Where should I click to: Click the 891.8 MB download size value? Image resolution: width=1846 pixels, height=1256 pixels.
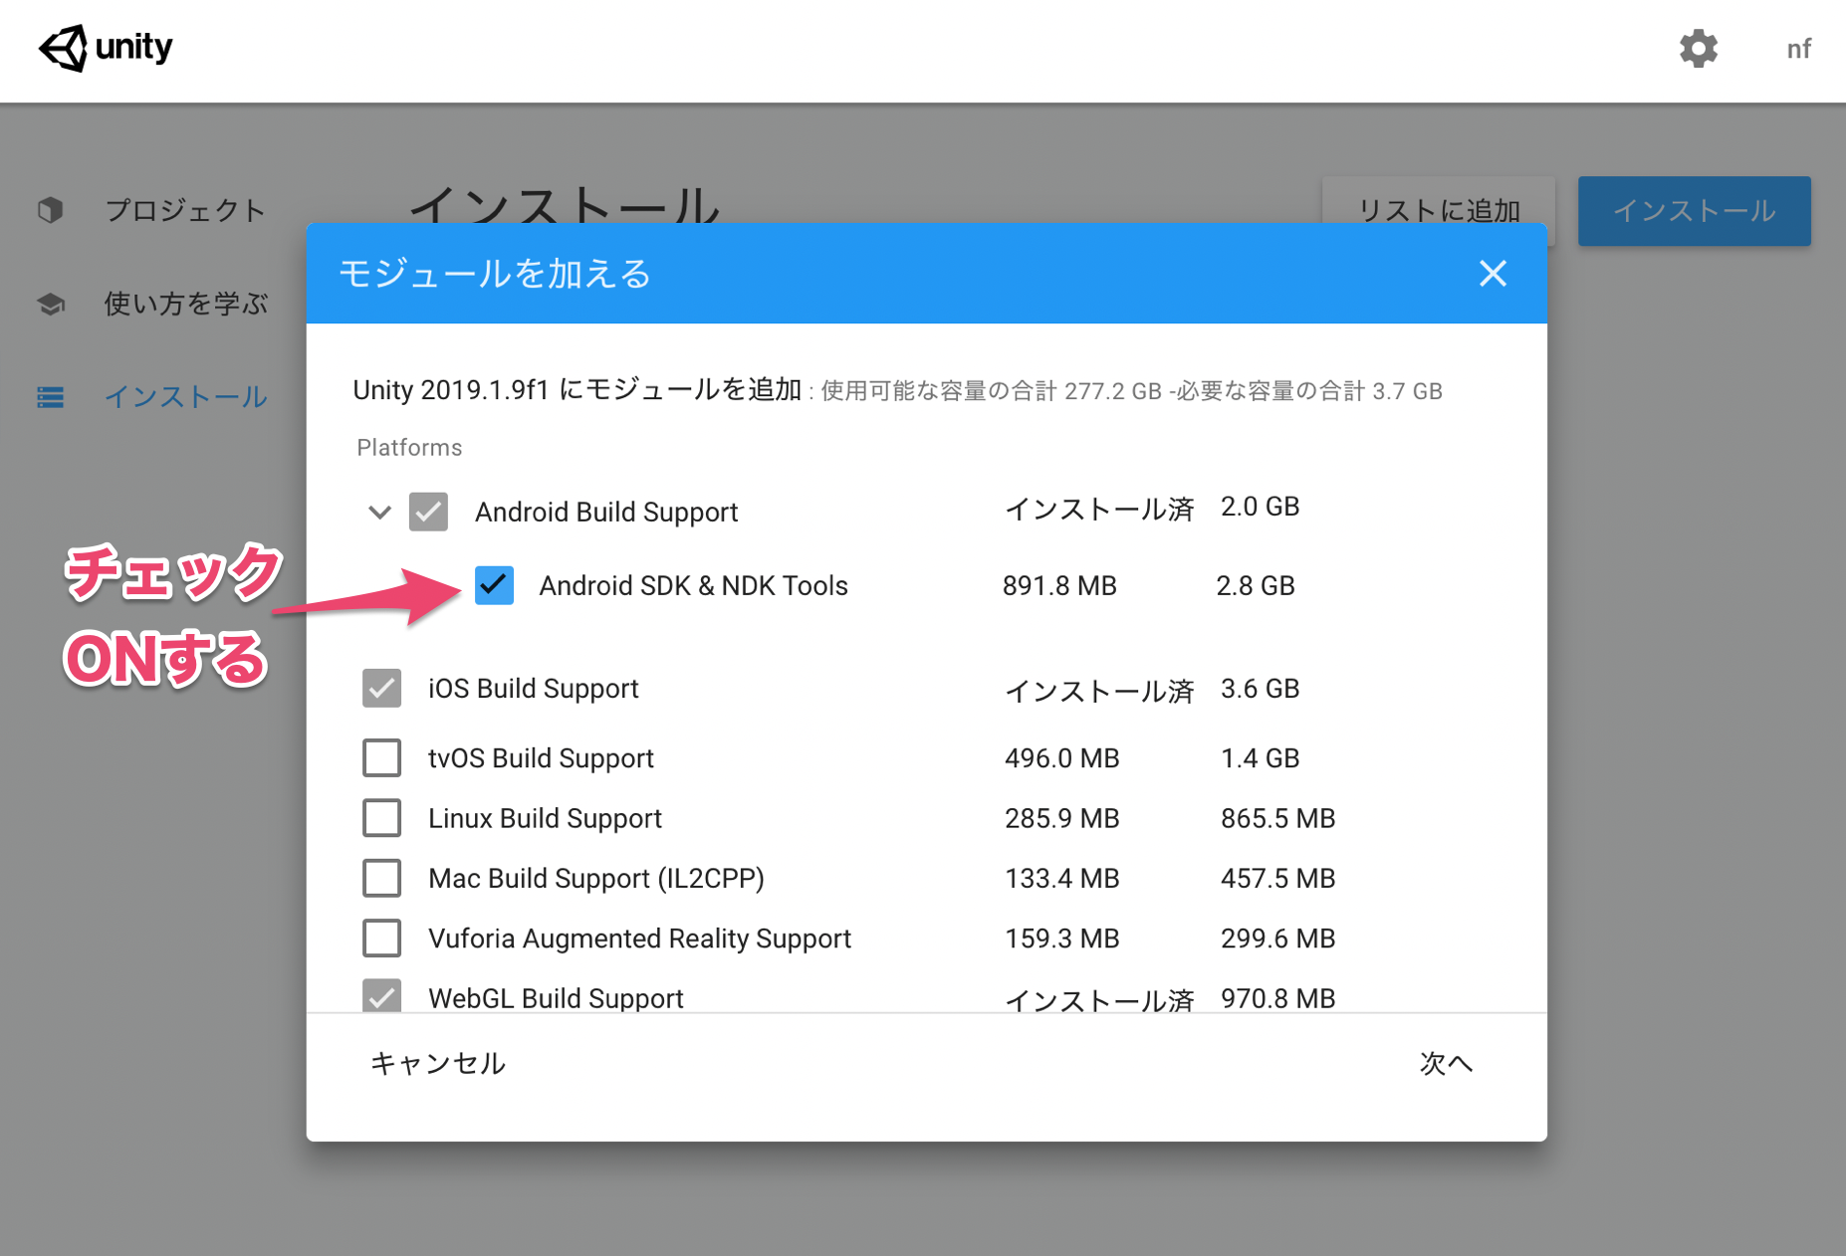pos(1059,585)
